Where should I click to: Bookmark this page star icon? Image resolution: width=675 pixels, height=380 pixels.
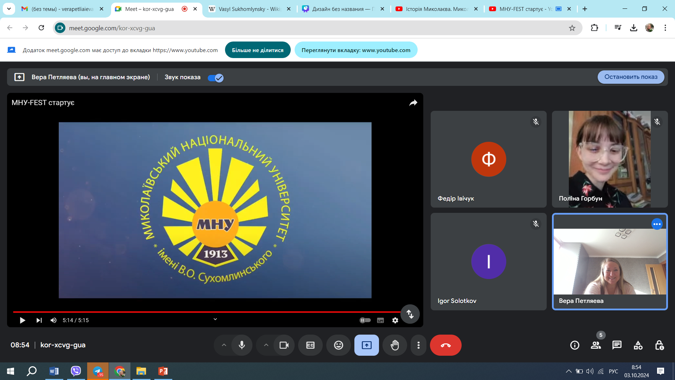point(572,28)
